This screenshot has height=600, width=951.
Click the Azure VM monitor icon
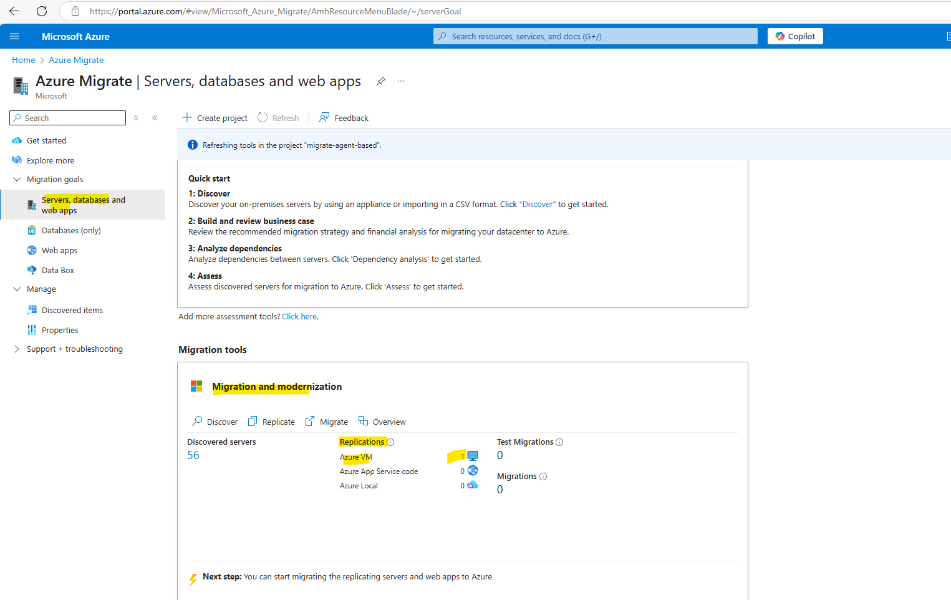(x=473, y=457)
